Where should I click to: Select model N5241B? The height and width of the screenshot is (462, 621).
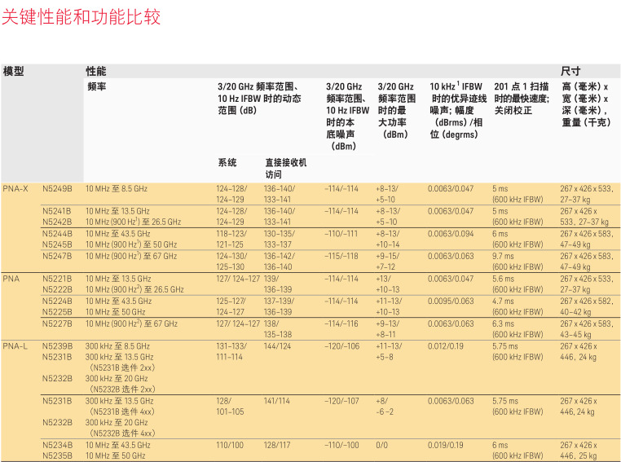pyautogui.click(x=57, y=211)
